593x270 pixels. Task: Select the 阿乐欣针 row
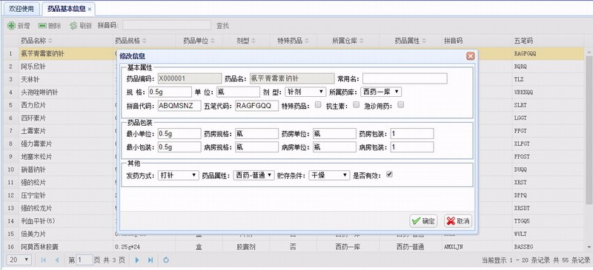point(294,67)
